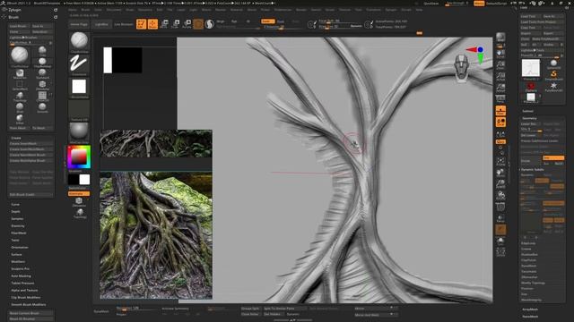Select the Move transform tool in top shelf
Viewport: 574px width, 322px height.
tap(164, 24)
